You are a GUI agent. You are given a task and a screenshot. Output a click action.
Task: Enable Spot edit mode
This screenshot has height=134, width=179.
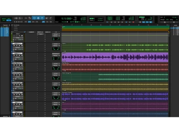[9, 19]
